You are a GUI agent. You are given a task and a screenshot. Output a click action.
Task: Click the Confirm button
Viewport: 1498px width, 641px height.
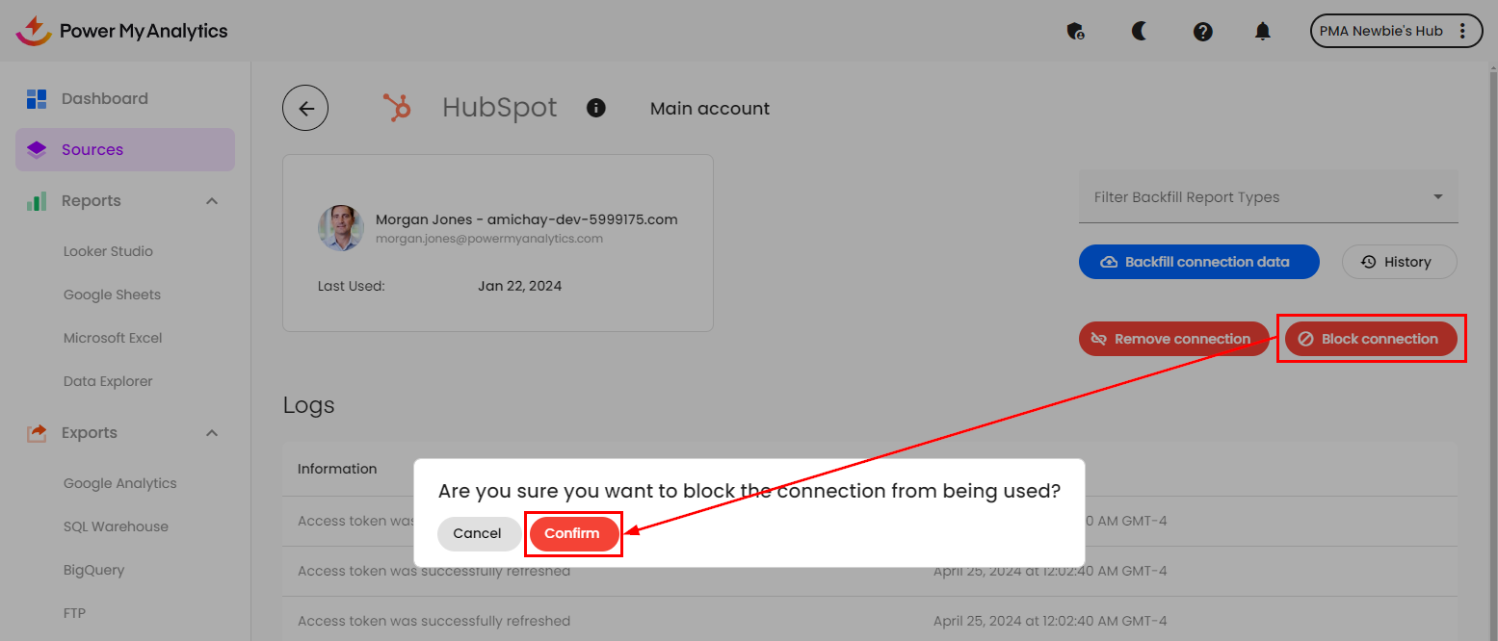572,533
